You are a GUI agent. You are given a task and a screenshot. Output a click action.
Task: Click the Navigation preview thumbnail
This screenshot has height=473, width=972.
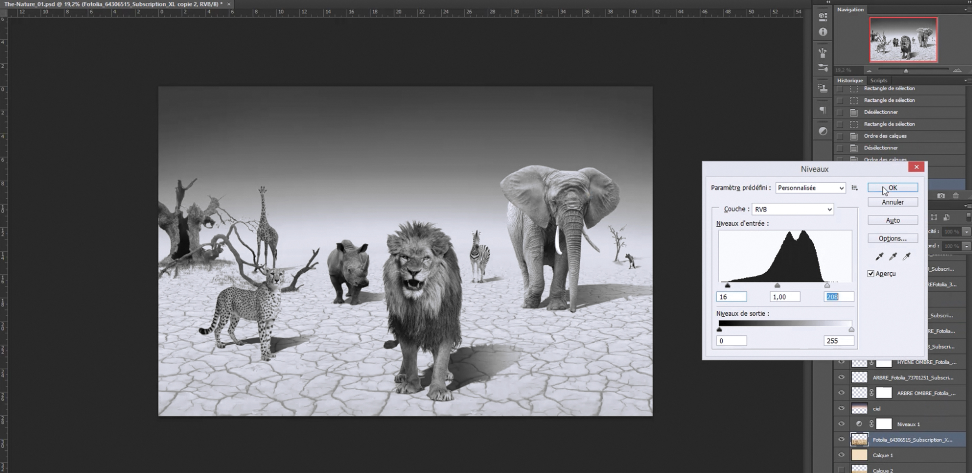[903, 40]
